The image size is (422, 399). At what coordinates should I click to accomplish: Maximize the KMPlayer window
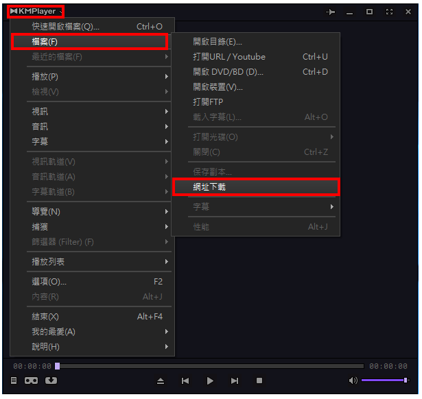coord(370,12)
